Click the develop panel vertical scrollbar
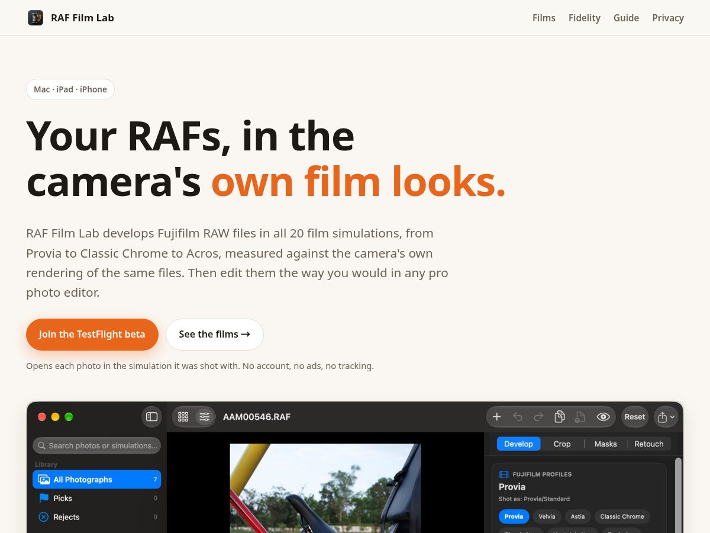 click(x=678, y=495)
